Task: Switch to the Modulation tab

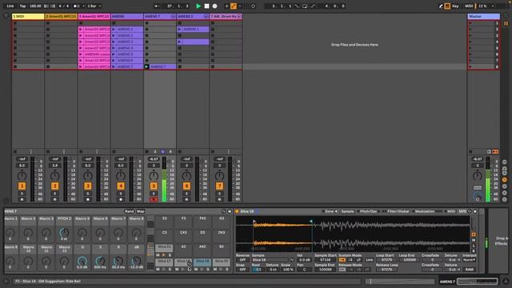Action: tap(425, 211)
